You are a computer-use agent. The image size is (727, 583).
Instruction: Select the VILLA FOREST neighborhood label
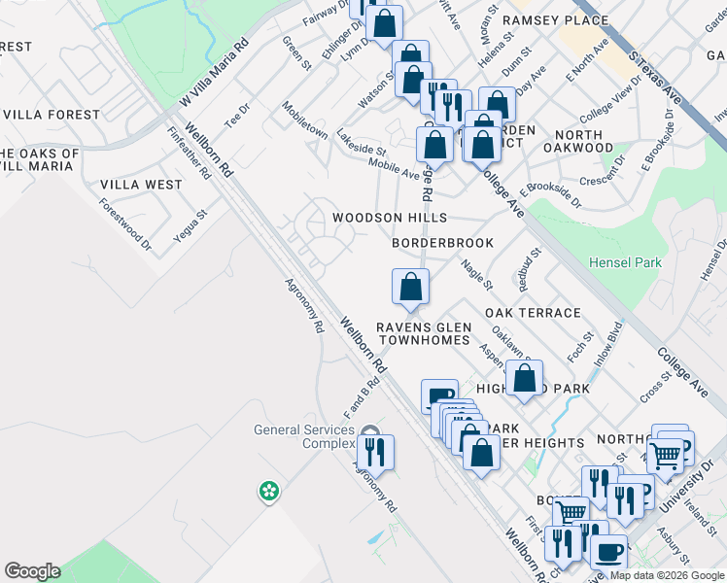51,115
